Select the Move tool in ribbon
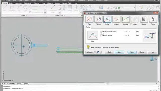 (76, 8)
